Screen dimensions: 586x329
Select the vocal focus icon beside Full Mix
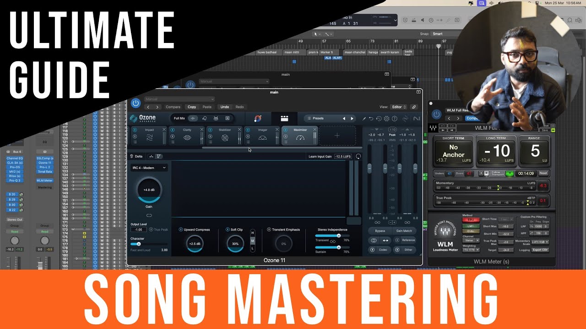pyautogui.click(x=205, y=118)
